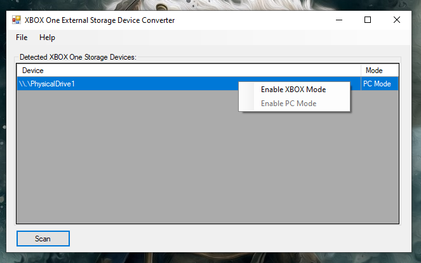Image resolution: width=421 pixels, height=263 pixels.
Task: Click the divider between Device and Mode columns
Action: pyautogui.click(x=361, y=71)
